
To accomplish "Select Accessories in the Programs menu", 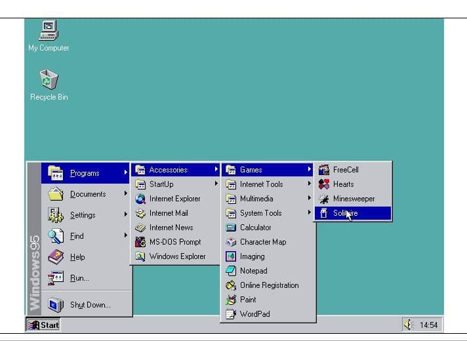I will 175,170.
